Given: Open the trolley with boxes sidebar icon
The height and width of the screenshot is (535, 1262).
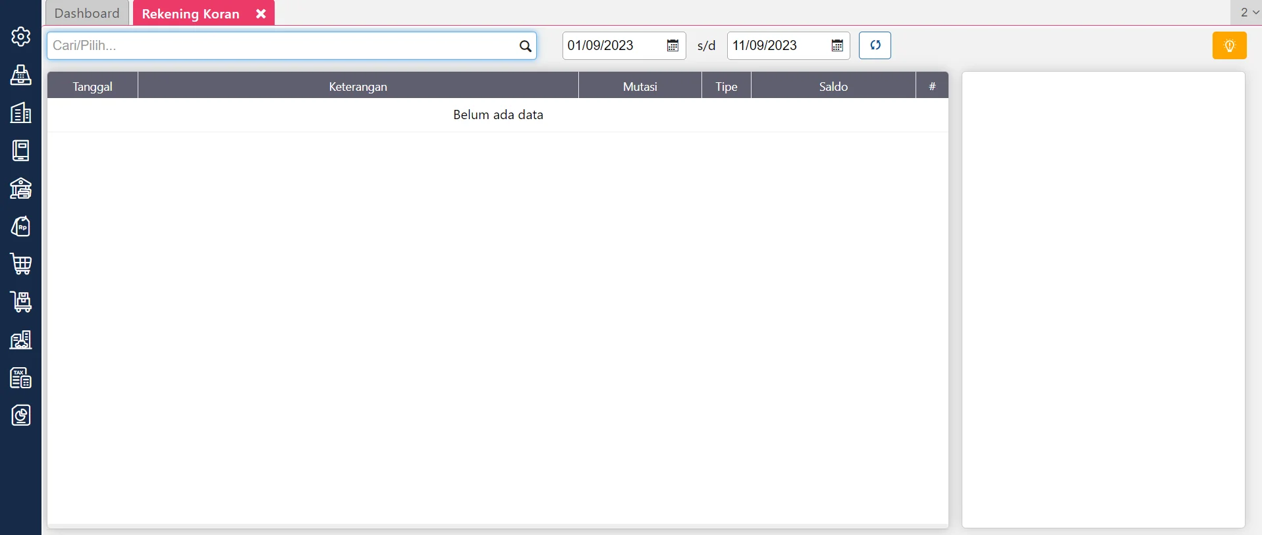Looking at the screenshot, I should click(21, 302).
